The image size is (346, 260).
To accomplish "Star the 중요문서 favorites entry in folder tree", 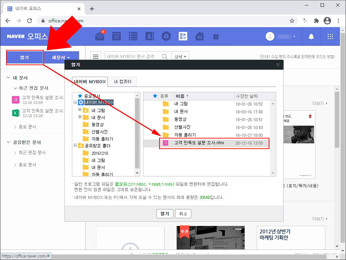I will tap(80, 96).
